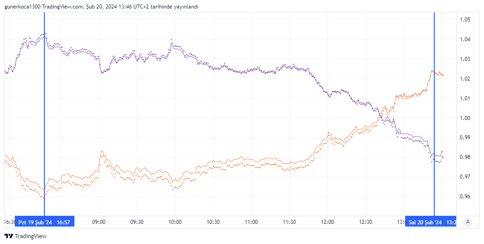The width and height of the screenshot is (484, 244).
Task: Click the left blue vertical line
Action: 44,114
